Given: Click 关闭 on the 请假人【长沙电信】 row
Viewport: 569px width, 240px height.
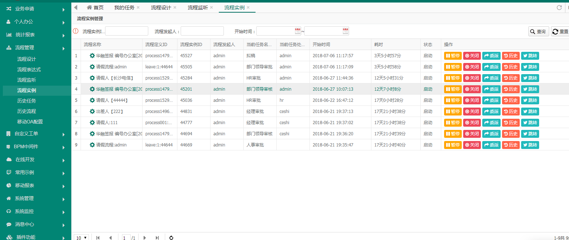Looking at the screenshot, I should pos(472,78).
